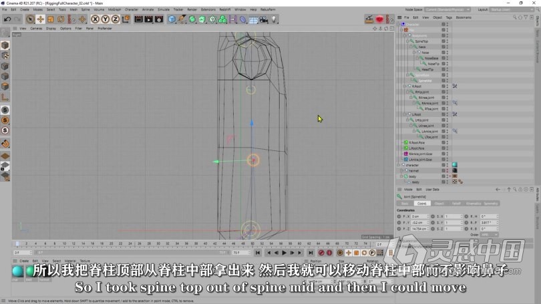Viewport: 541px width, 304px height.
Task: Click the Record Active Objects button
Action: [x=321, y=253]
